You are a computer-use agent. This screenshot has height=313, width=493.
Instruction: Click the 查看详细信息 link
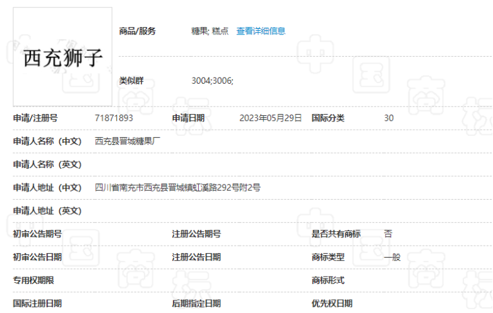(x=261, y=31)
